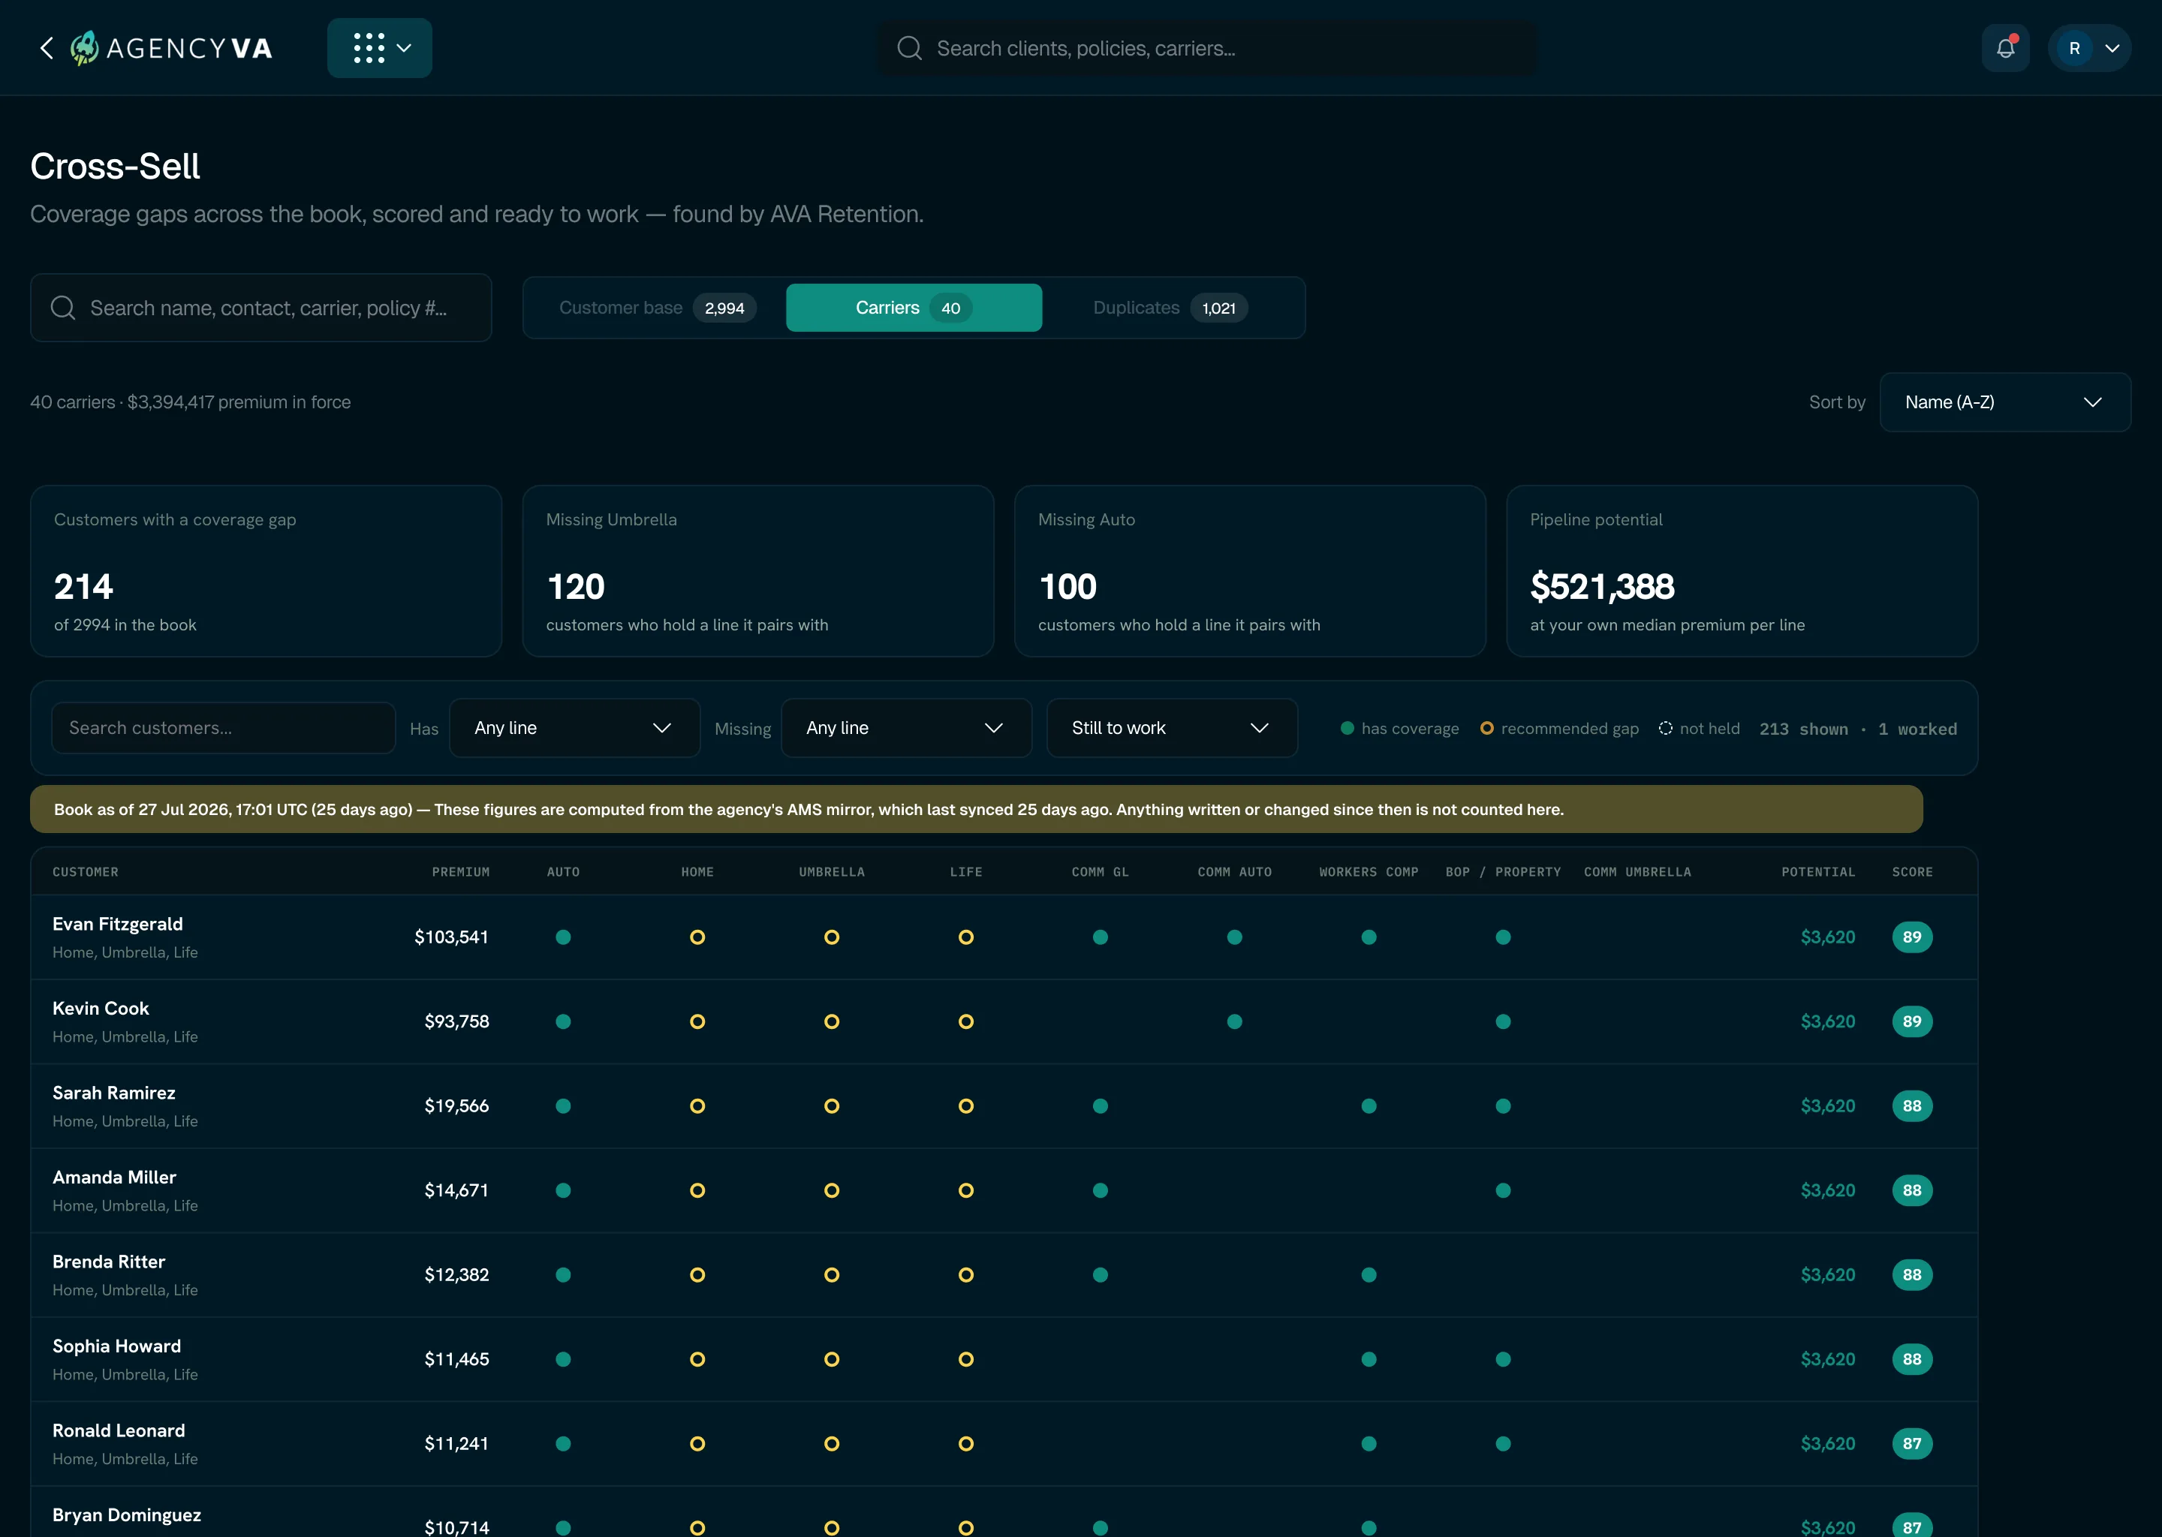Click the stale book sync warning banner
The image size is (2162, 1537).
tap(976, 809)
